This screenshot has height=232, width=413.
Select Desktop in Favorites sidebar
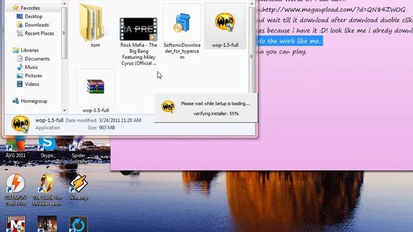33,16
